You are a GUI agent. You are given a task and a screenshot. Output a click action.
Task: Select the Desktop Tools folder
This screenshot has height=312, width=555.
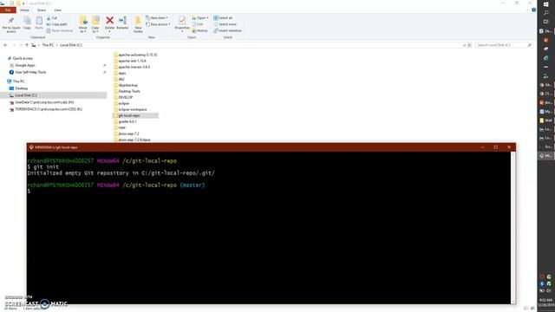point(129,91)
